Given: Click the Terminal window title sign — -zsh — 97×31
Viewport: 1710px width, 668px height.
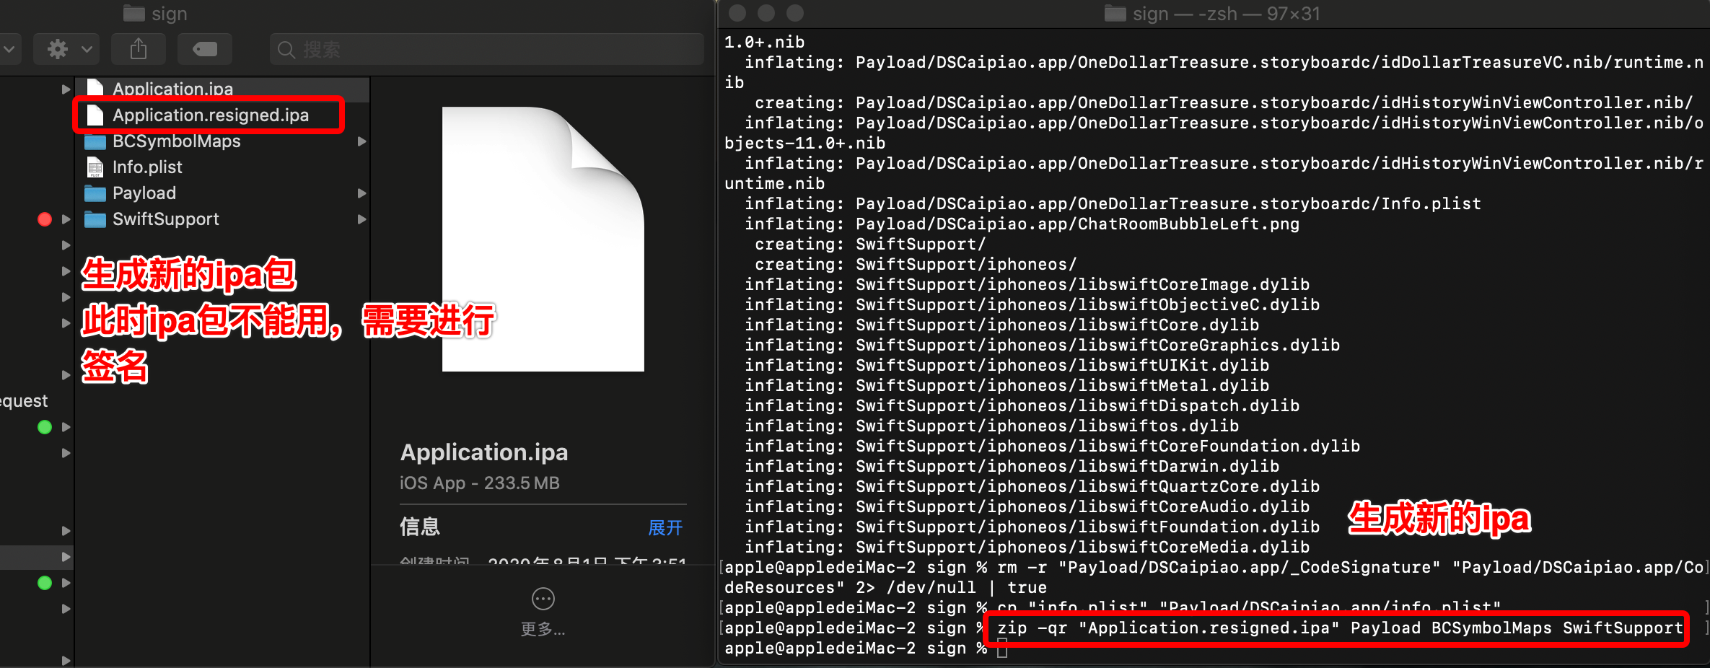Looking at the screenshot, I should click(1226, 13).
